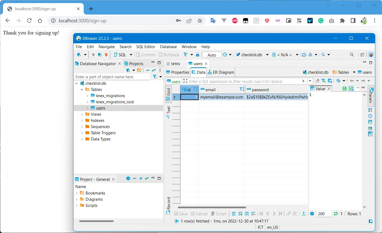Collapse the Tables folder node
Image resolution: width=382 pixels, height=233 pixels.
82,90
